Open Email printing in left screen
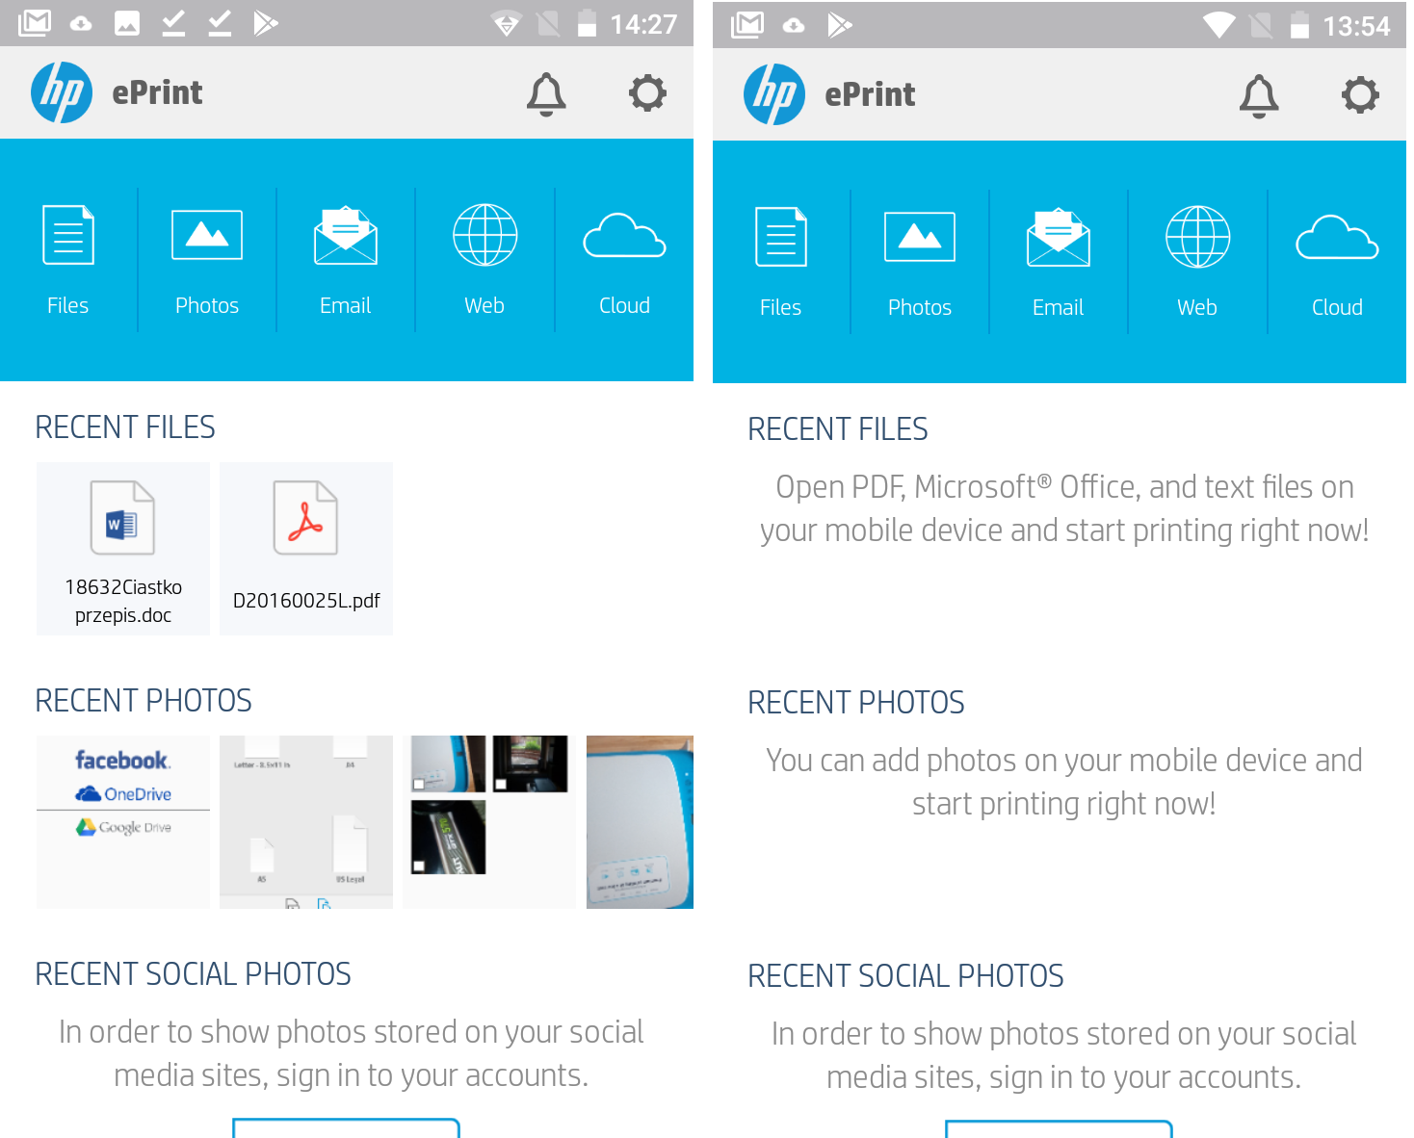This screenshot has width=1414, height=1138. 346,260
